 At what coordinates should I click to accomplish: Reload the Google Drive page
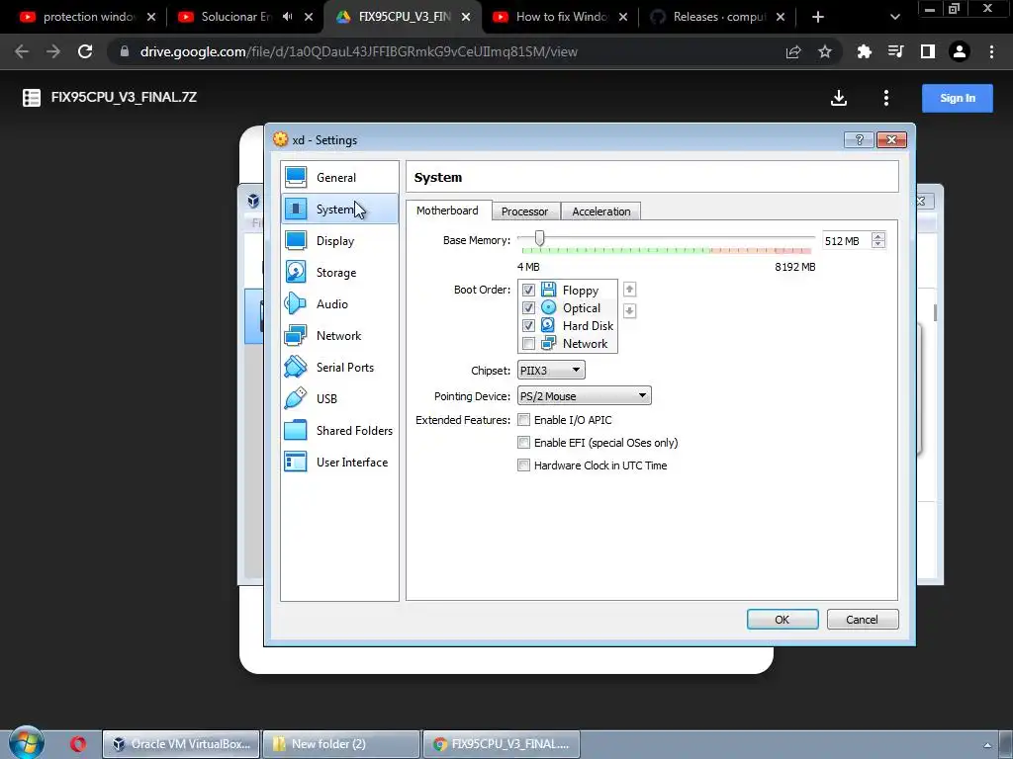pyautogui.click(x=85, y=51)
